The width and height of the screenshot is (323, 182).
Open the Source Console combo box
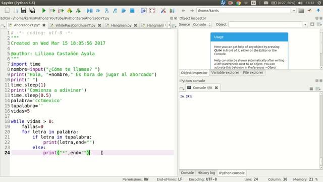pyautogui.click(x=202, y=24)
